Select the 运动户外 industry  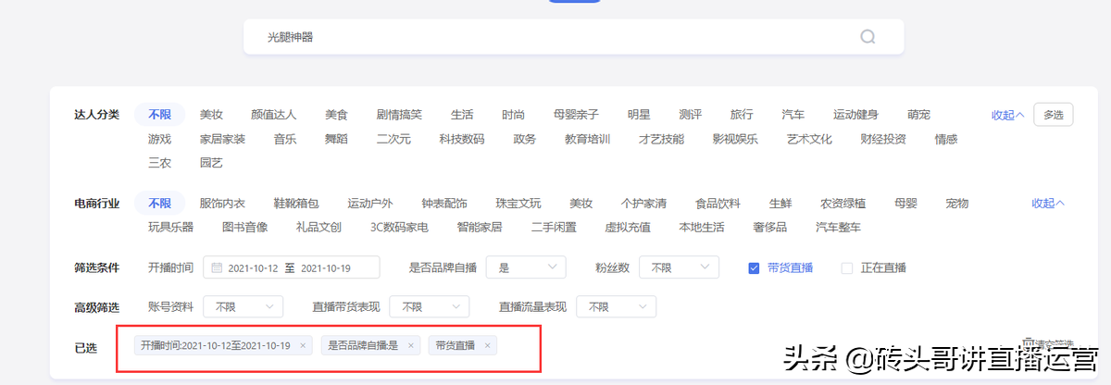tap(370, 204)
